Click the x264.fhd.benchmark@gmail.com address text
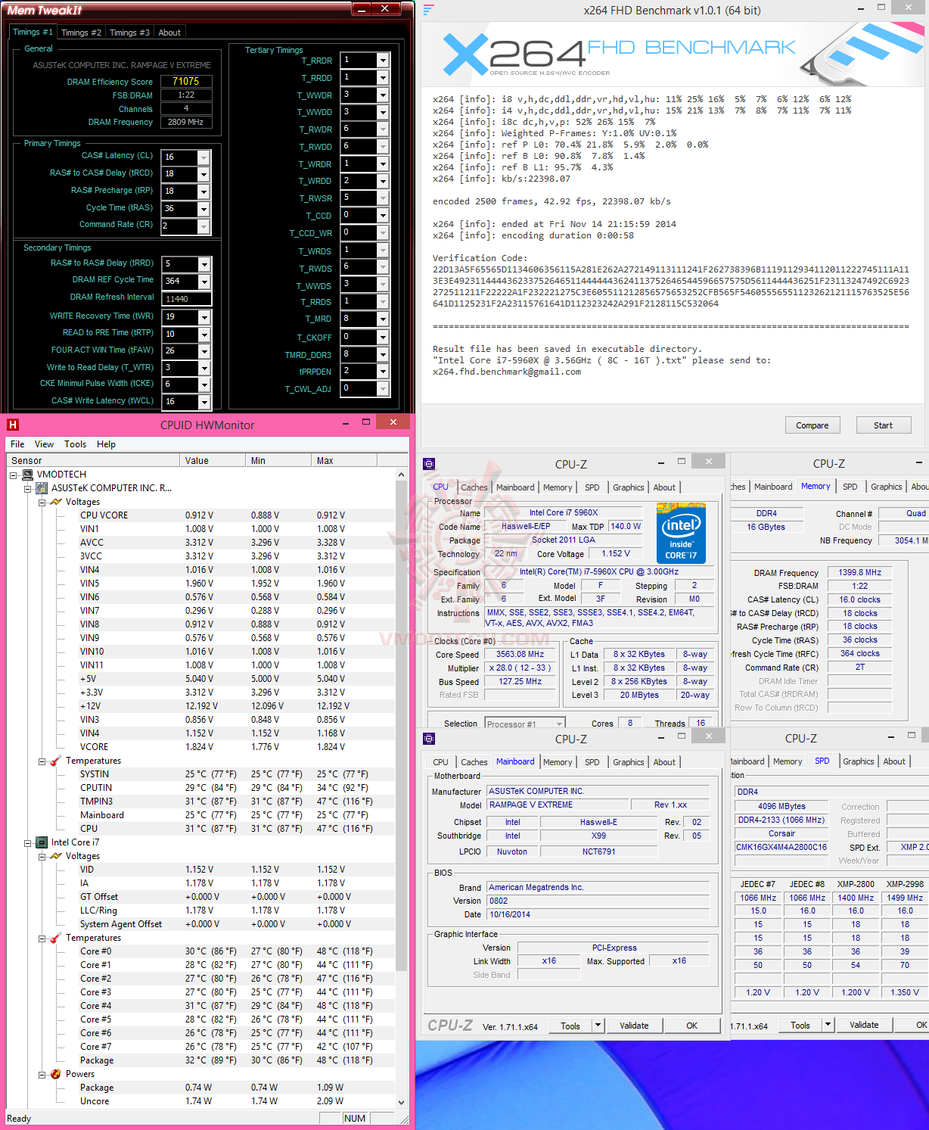This screenshot has height=1130, width=929. [x=507, y=372]
